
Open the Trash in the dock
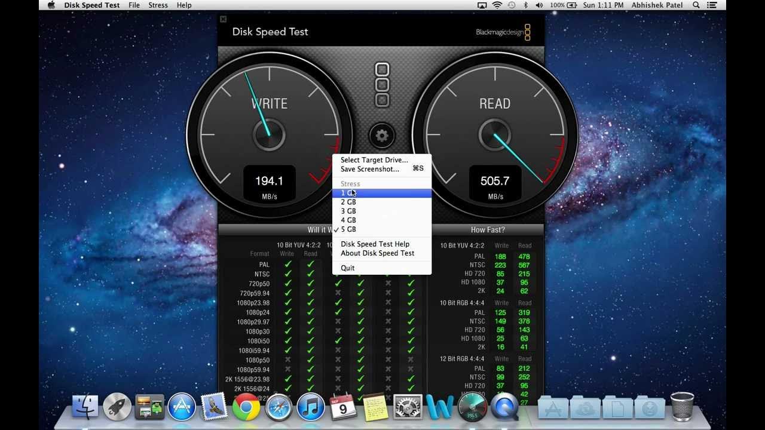coord(682,406)
